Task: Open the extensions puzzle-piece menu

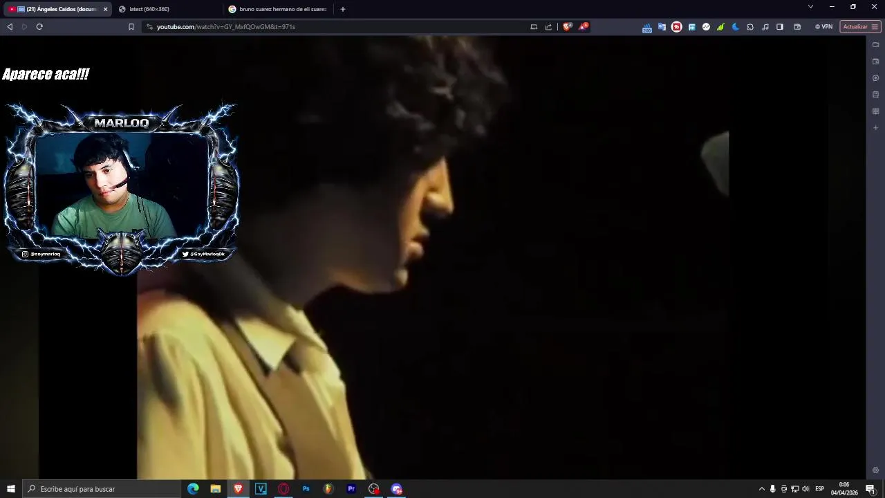Action: [x=750, y=27]
